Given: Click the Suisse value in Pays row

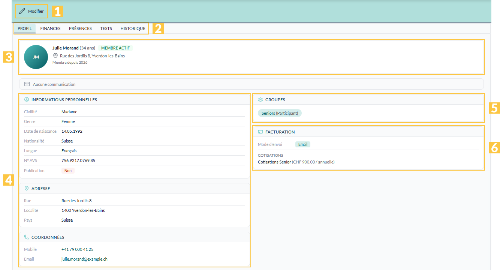Looking at the screenshot, I should (67, 220).
